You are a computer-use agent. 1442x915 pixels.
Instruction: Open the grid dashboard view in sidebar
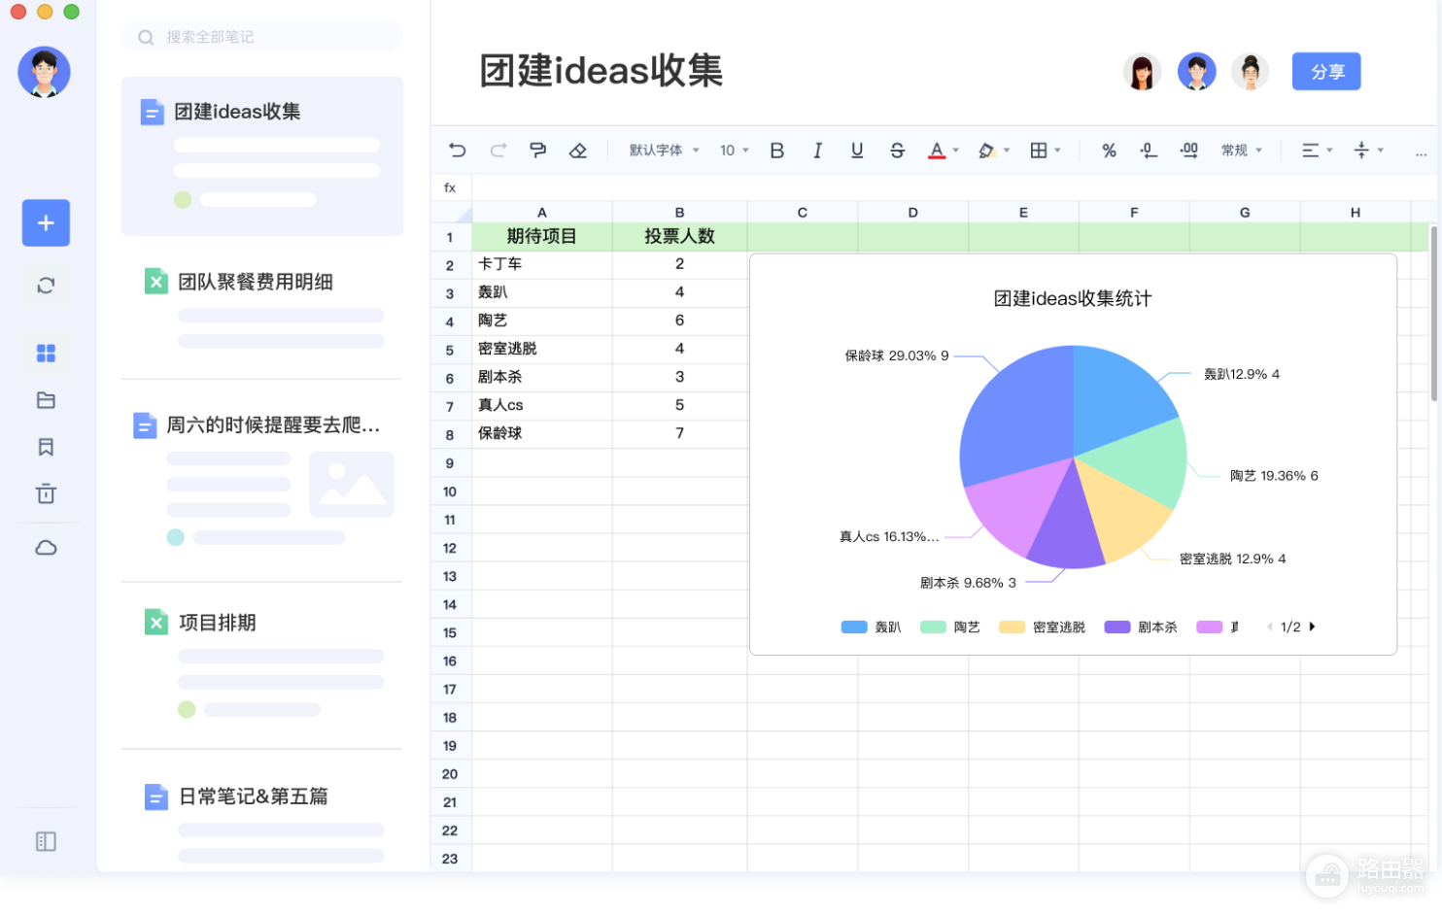[x=46, y=353]
